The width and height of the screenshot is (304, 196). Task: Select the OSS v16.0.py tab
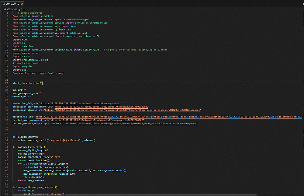coord(12,4)
